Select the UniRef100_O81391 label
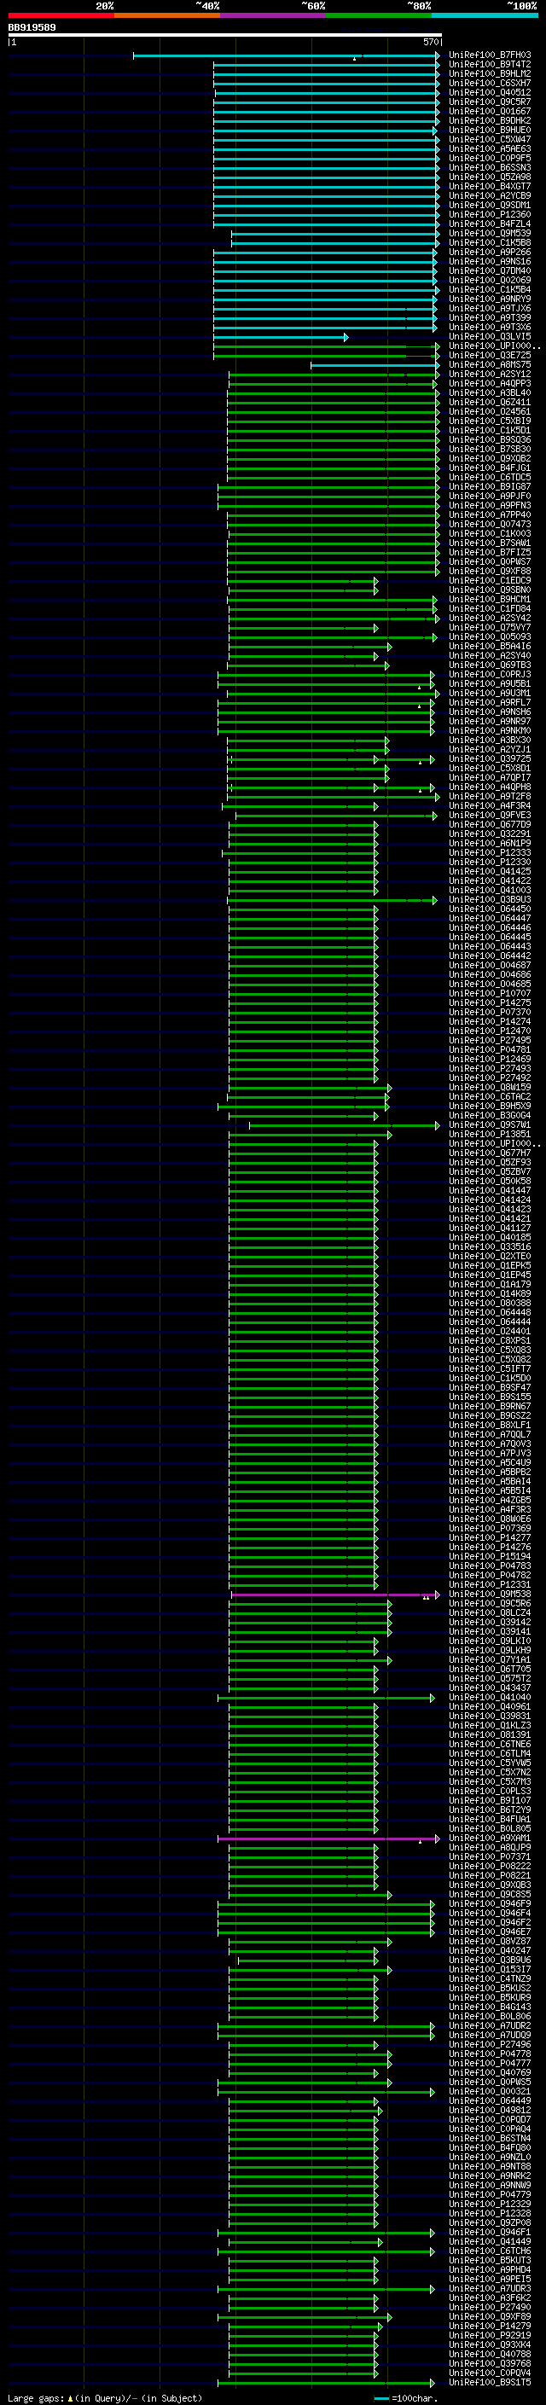Viewport: 546px width, 2405px height. 490,1735
